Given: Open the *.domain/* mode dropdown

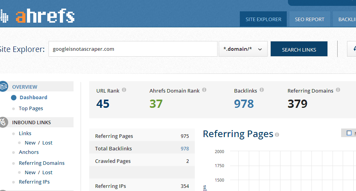Looking at the screenshot, I should 243,49.
